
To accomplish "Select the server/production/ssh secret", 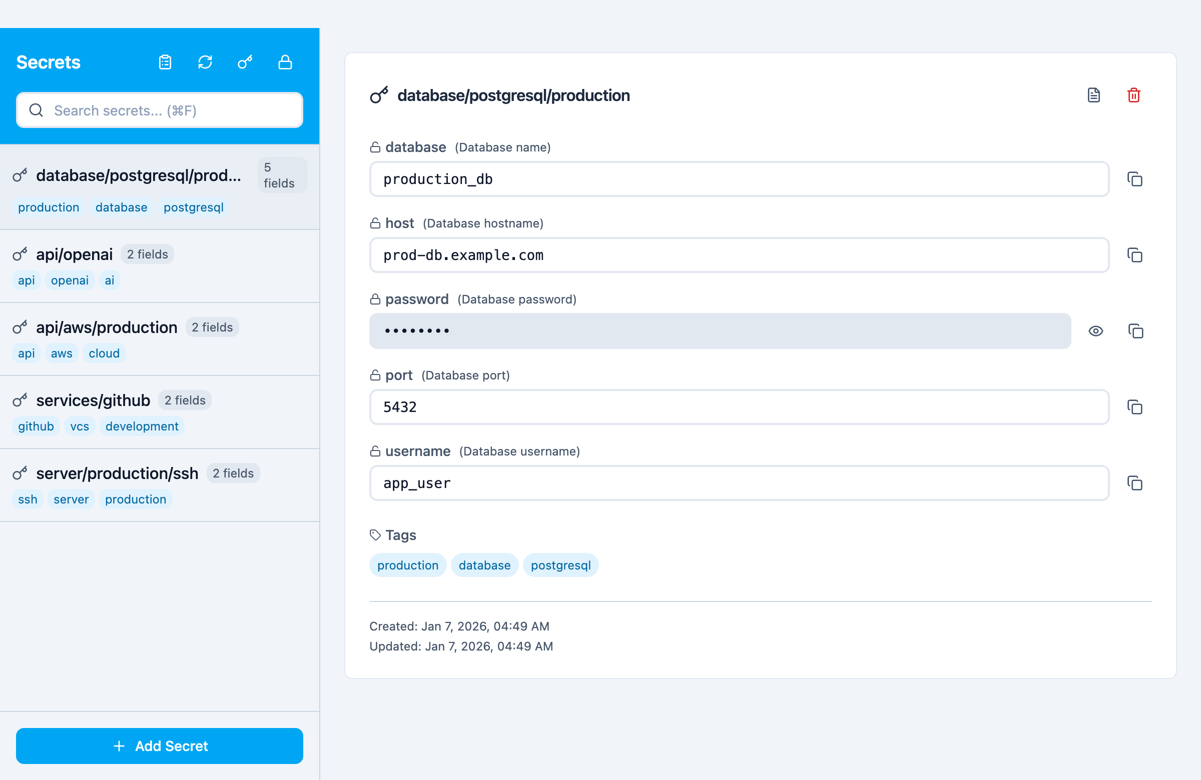I will 117,473.
